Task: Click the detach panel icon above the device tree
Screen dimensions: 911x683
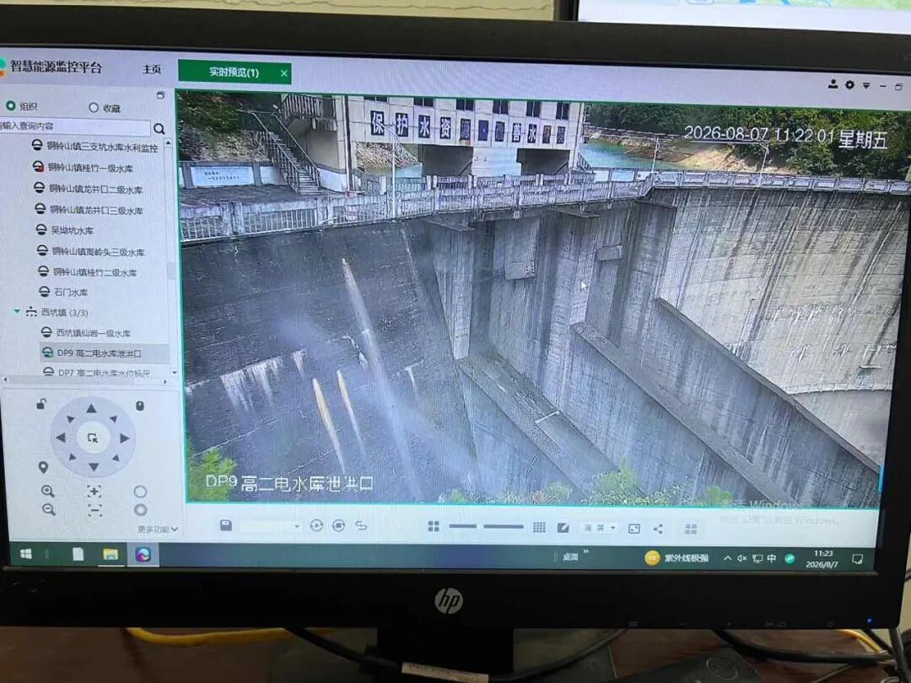Action: pyautogui.click(x=161, y=94)
